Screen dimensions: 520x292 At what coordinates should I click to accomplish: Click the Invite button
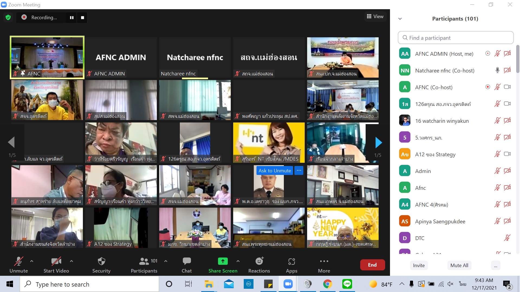click(419, 265)
